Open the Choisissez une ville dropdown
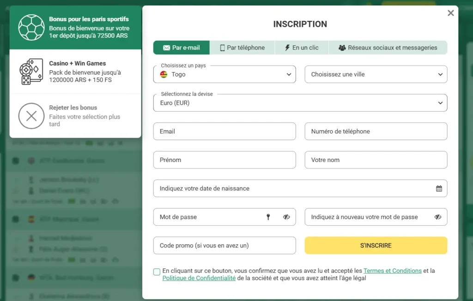 coord(376,74)
